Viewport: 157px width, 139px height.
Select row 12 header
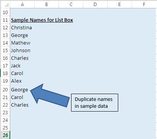coord(5,27)
